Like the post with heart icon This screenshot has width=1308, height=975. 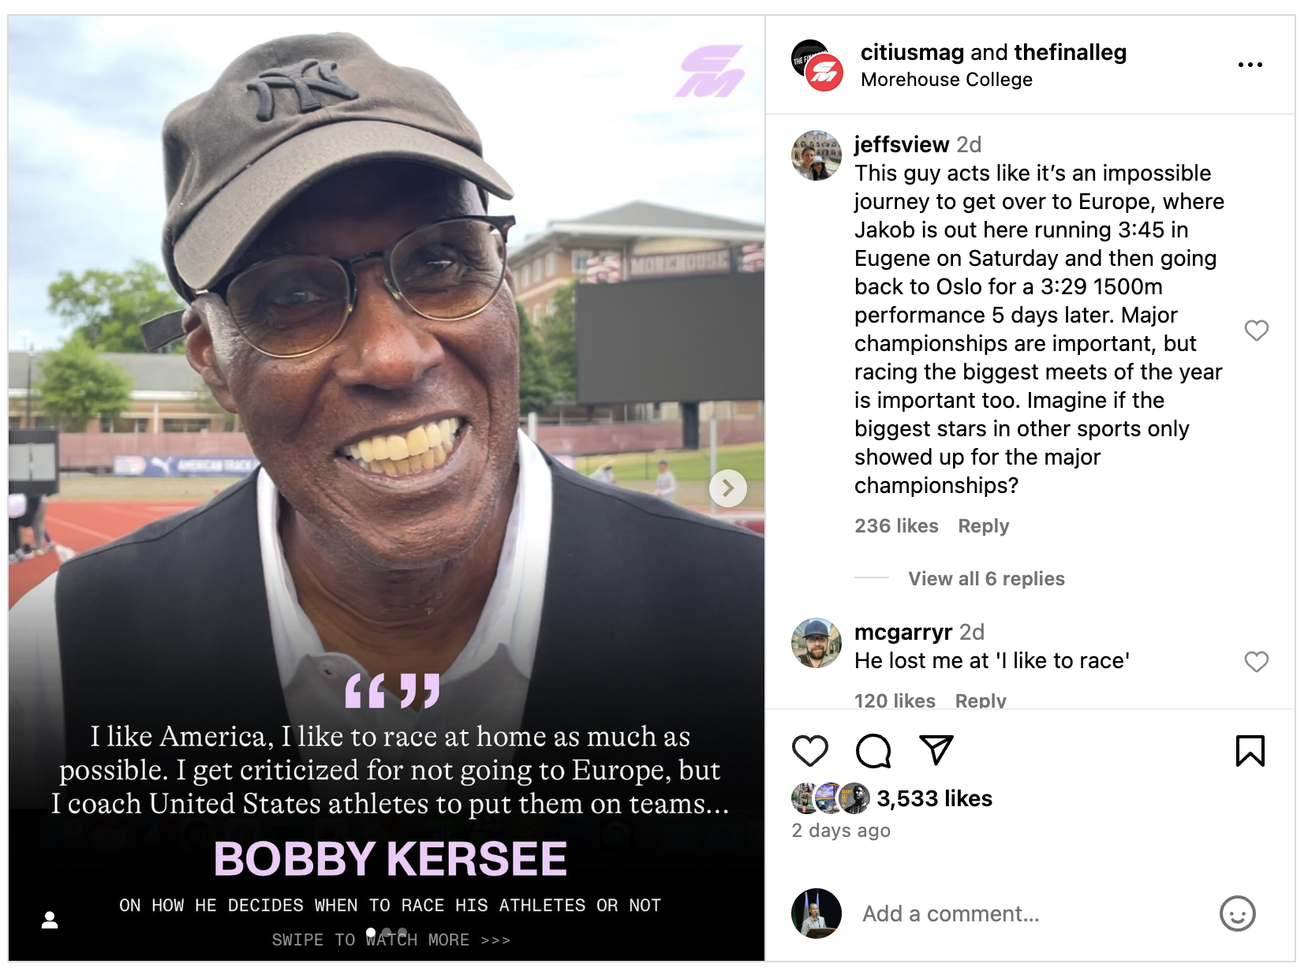809,751
